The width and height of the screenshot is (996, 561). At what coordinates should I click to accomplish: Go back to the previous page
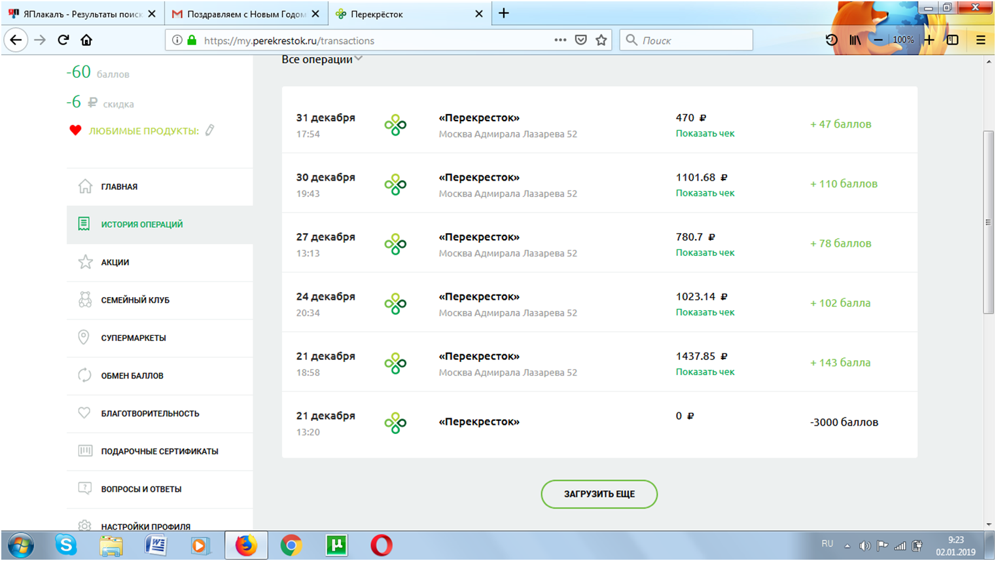pyautogui.click(x=16, y=40)
